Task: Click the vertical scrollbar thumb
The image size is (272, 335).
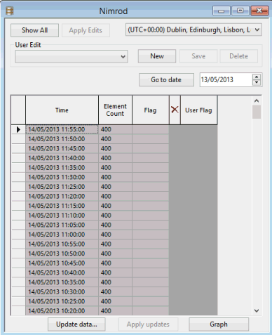Action: [257, 112]
